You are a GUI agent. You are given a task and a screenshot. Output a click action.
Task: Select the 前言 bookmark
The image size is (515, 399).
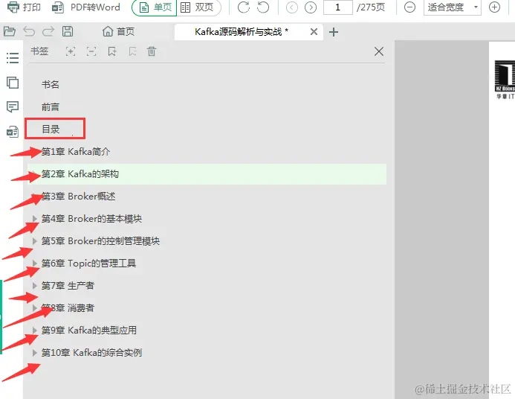coord(51,107)
